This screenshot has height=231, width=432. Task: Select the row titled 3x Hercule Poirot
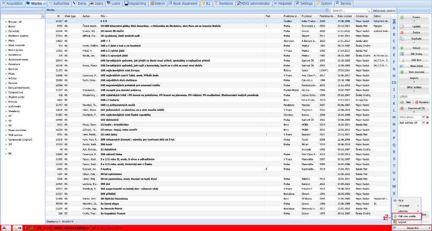click(218, 209)
